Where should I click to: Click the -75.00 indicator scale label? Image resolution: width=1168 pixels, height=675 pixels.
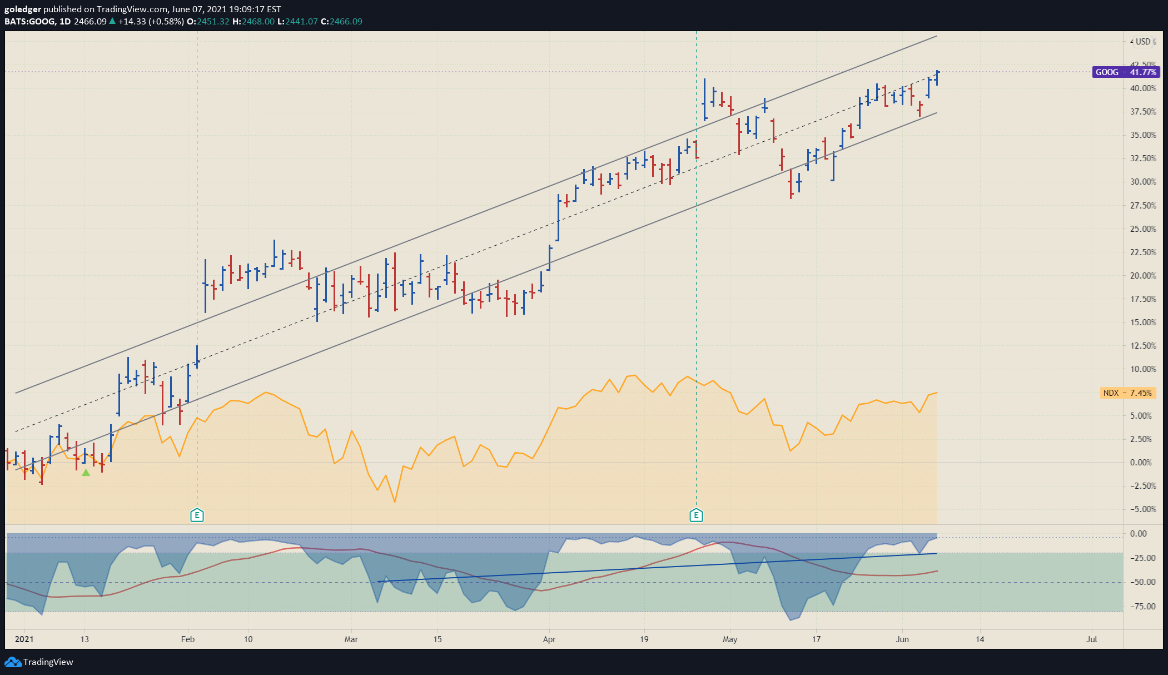click(1142, 607)
